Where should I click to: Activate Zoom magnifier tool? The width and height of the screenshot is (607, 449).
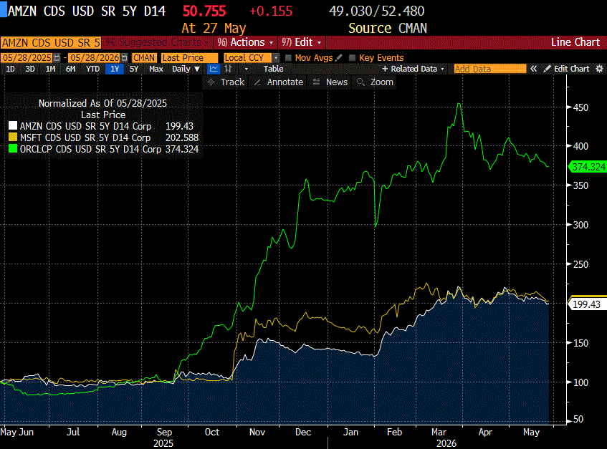click(x=375, y=82)
